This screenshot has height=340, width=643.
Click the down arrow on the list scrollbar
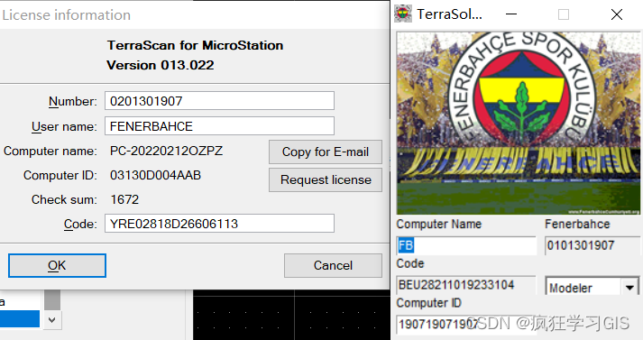tap(52, 320)
